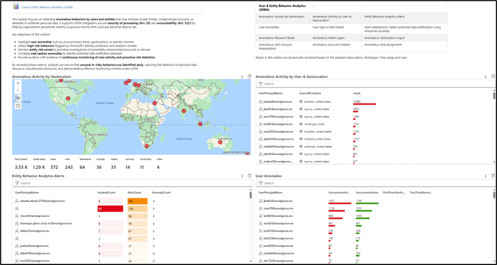Sort alerts table by AlertCount column
Image resolution: width=497 pixels, height=265 pixels.
(x=134, y=192)
